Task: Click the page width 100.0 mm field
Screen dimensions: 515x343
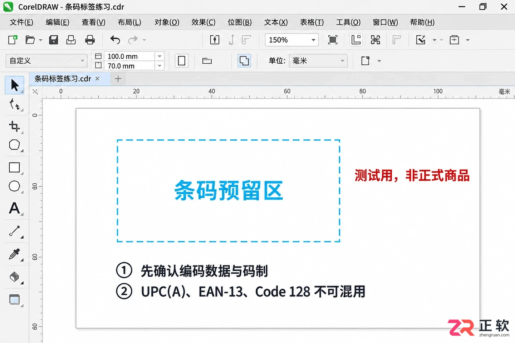Action: point(129,56)
